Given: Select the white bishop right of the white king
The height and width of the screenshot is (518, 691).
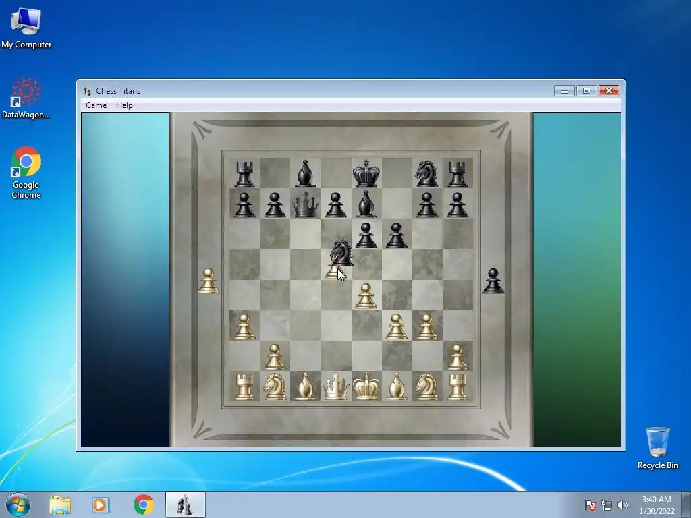Looking at the screenshot, I should coord(397,386).
